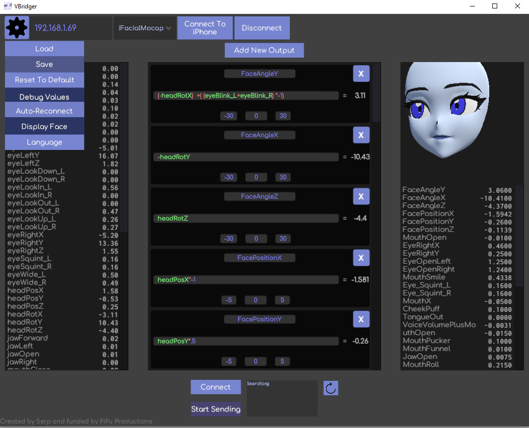
Task: Open the iFacialMocap tracker dropdown
Action: coord(144,28)
